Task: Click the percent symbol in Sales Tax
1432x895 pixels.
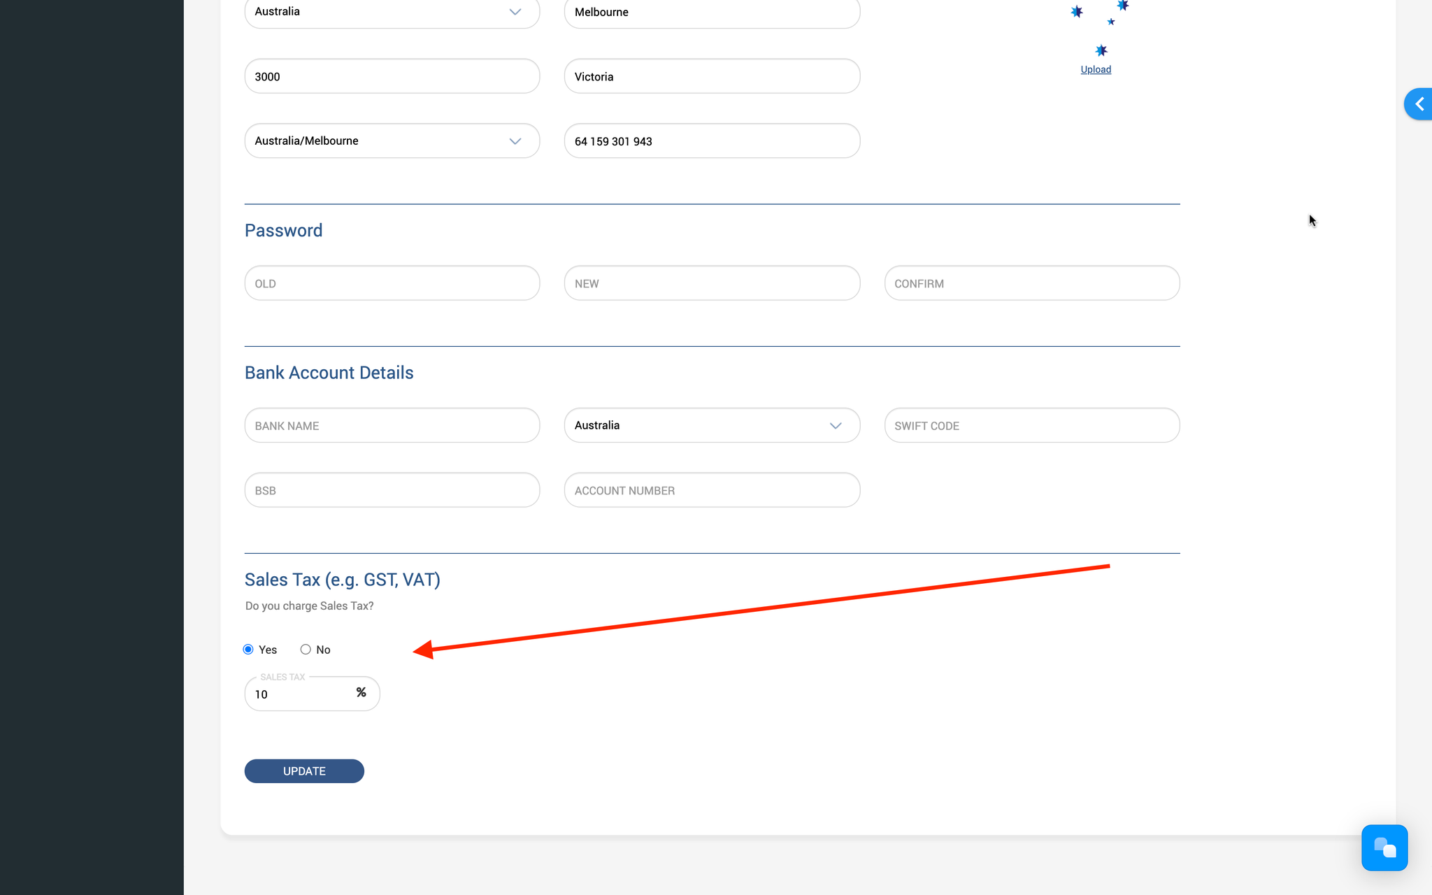Action: click(x=361, y=692)
